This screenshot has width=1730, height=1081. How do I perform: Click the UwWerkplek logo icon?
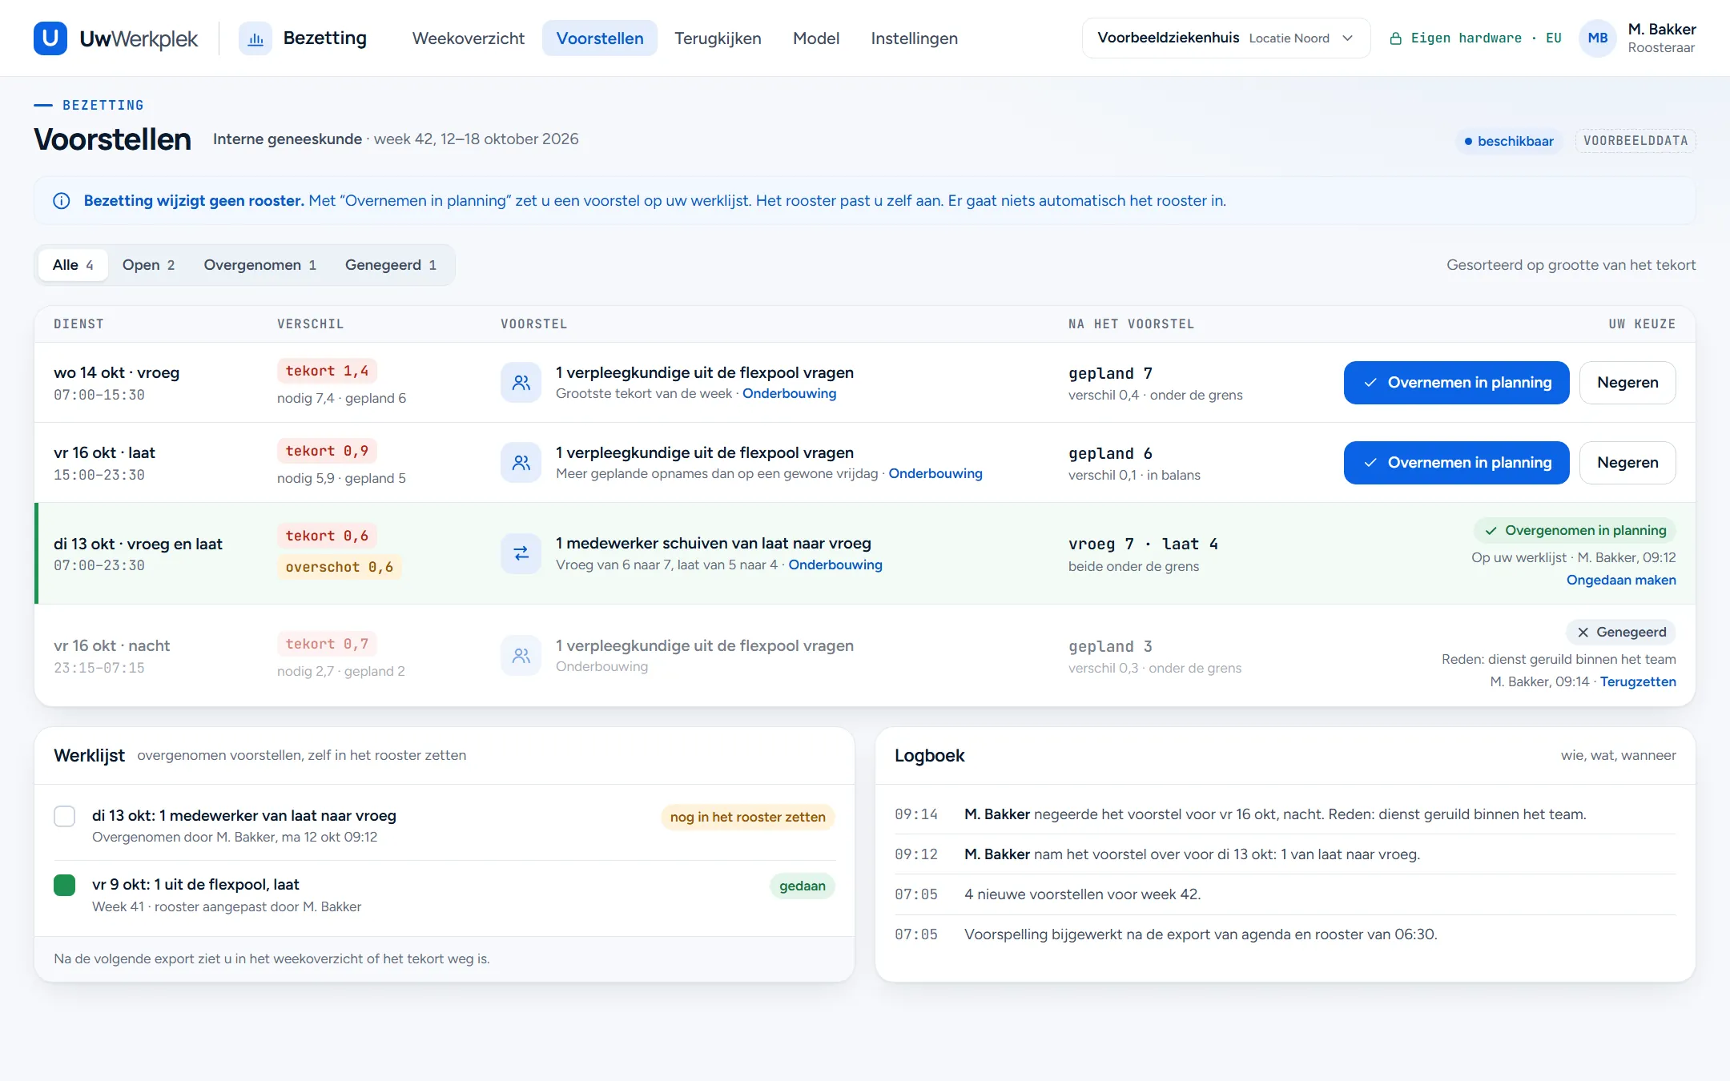pos(50,38)
